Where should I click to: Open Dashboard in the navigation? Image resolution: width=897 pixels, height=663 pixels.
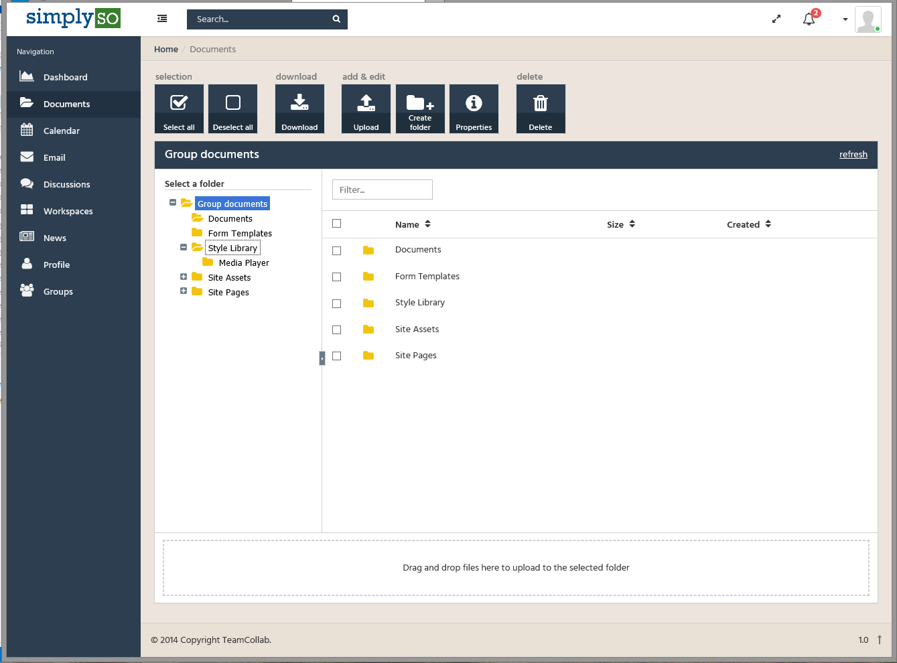(74, 77)
